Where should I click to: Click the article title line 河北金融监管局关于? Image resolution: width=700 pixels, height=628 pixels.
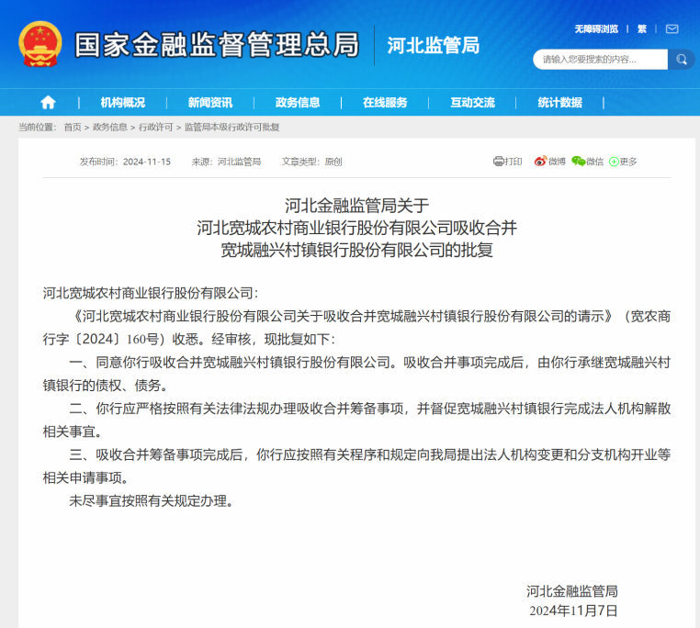[x=356, y=206]
